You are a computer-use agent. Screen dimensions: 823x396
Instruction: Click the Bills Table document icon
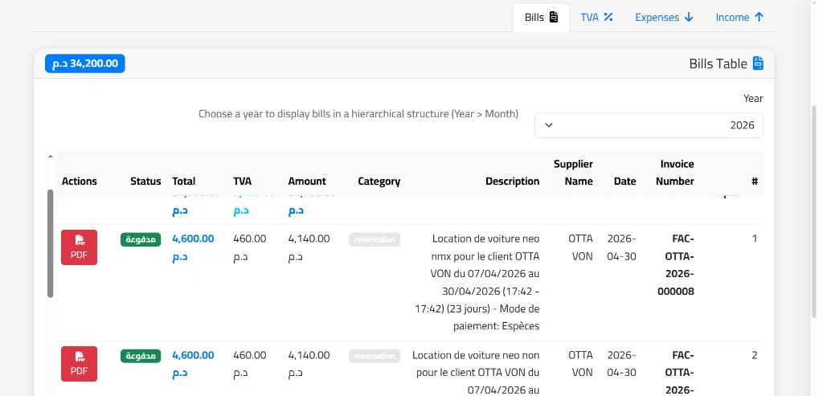758,63
